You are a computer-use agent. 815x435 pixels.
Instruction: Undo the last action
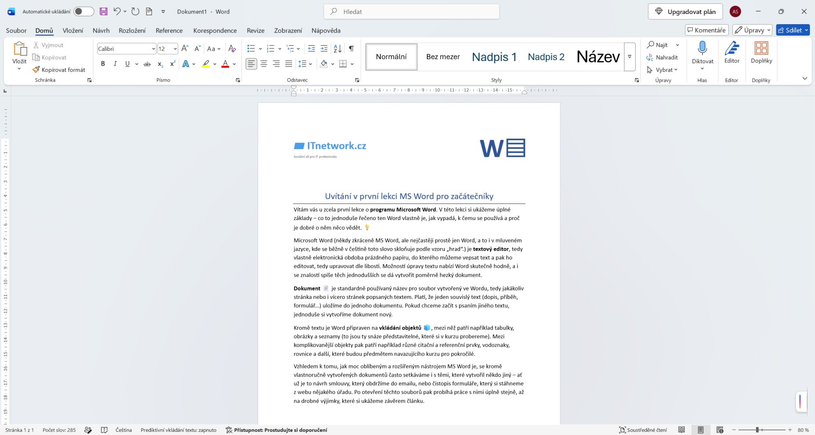click(x=117, y=11)
